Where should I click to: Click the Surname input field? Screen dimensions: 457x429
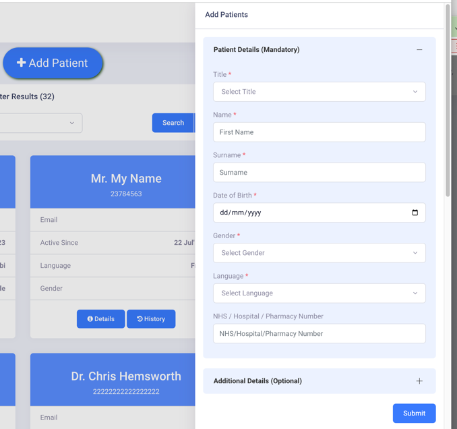(319, 173)
